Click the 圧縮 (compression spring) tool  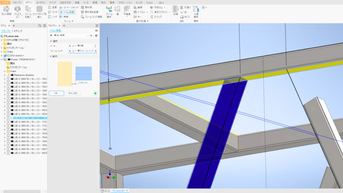[x=176, y=11]
